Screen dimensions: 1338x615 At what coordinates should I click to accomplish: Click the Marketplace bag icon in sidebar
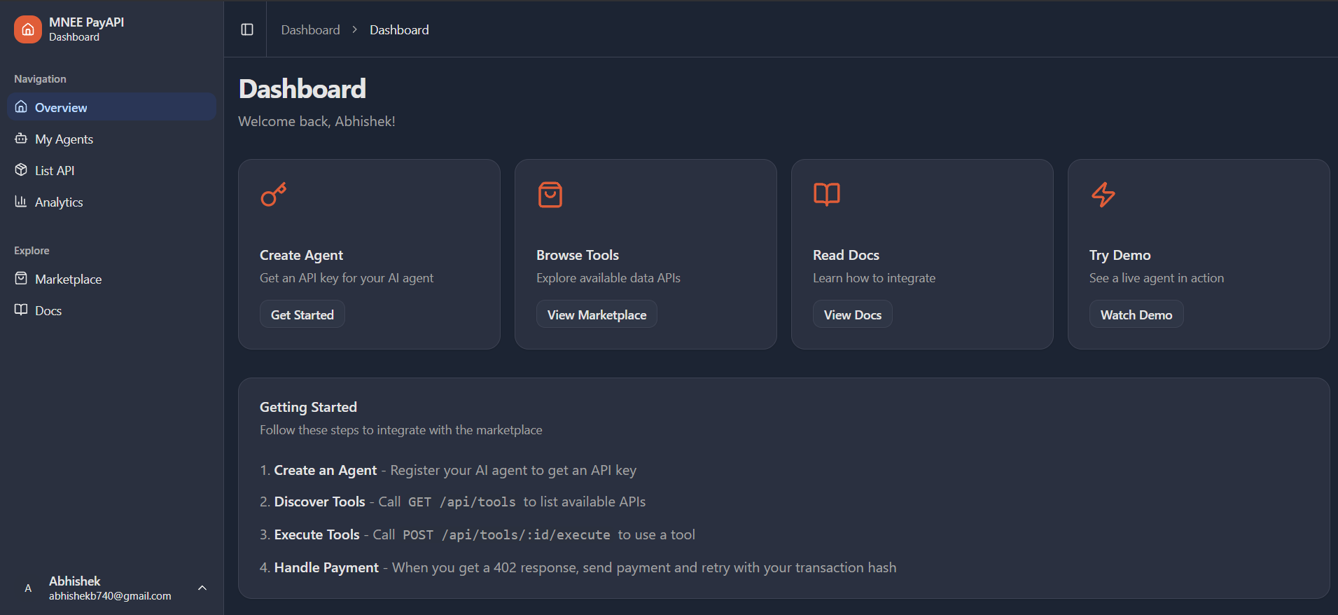tap(21, 278)
